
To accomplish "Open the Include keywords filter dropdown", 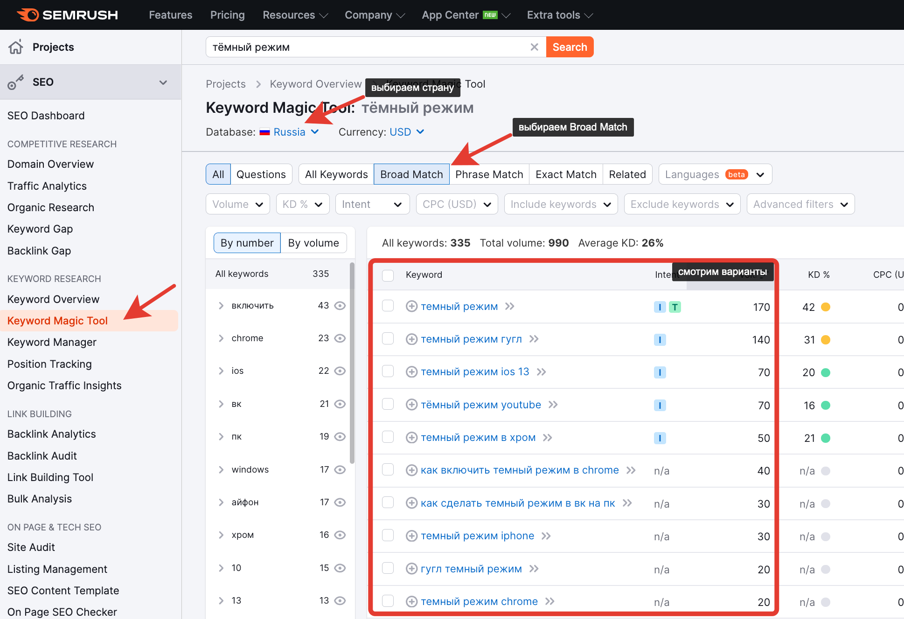I will pyautogui.click(x=561, y=205).
